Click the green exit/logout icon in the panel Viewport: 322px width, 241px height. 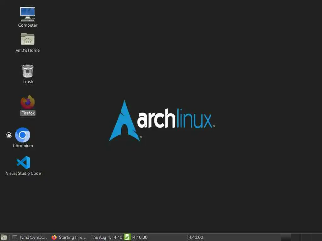tap(127, 237)
